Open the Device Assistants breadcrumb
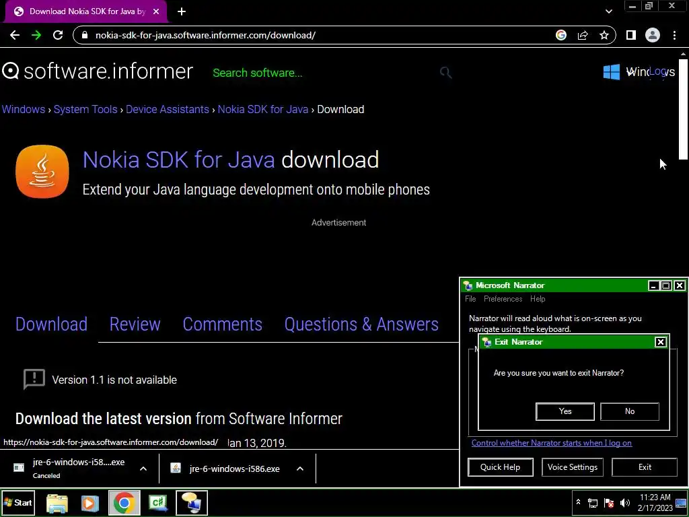The image size is (689, 517). [x=168, y=110]
